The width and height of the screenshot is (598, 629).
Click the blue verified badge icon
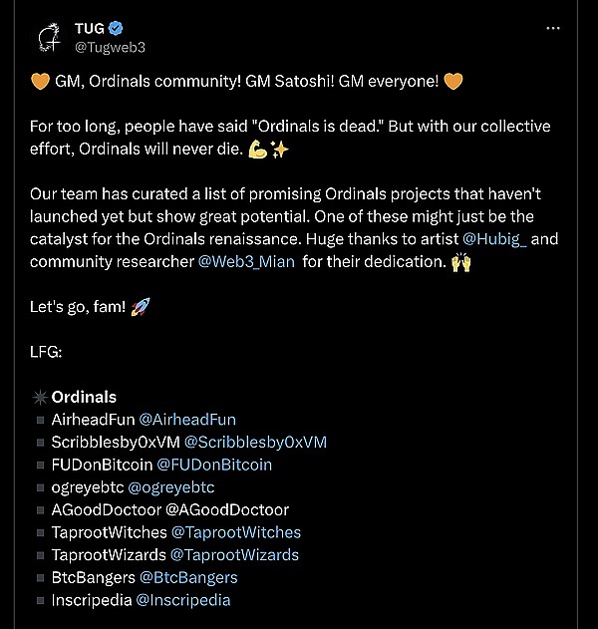coord(115,29)
